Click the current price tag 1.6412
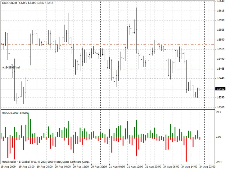Screen dimensions: 226x169 click(x=220, y=89)
